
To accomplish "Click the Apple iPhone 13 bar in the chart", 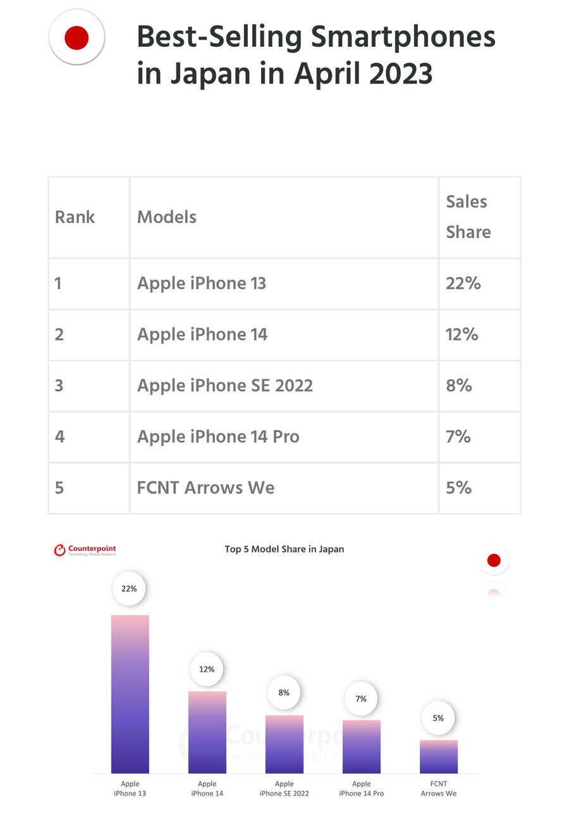I will (130, 694).
